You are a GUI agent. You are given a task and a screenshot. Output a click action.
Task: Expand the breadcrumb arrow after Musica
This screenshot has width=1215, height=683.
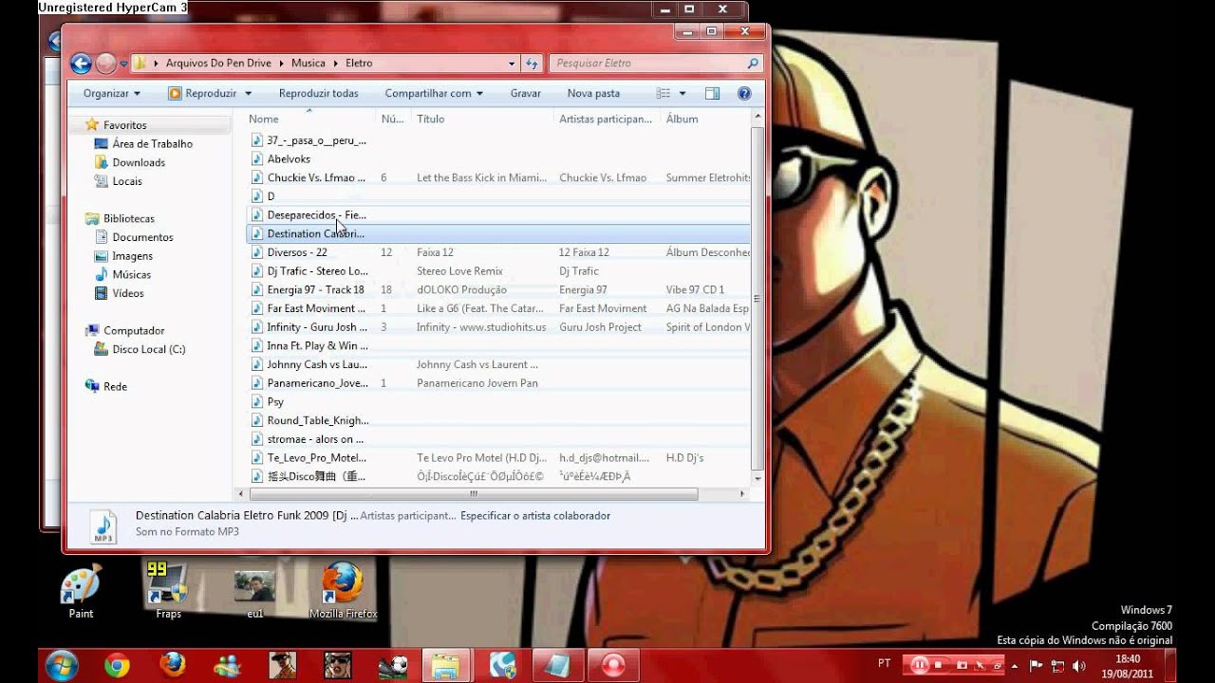click(335, 64)
